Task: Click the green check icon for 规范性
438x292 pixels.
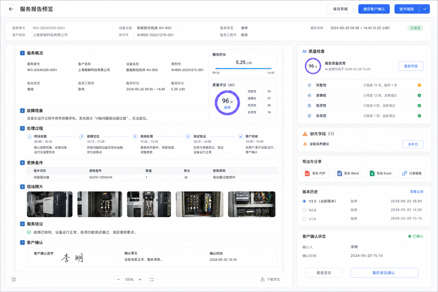Action: [419, 106]
